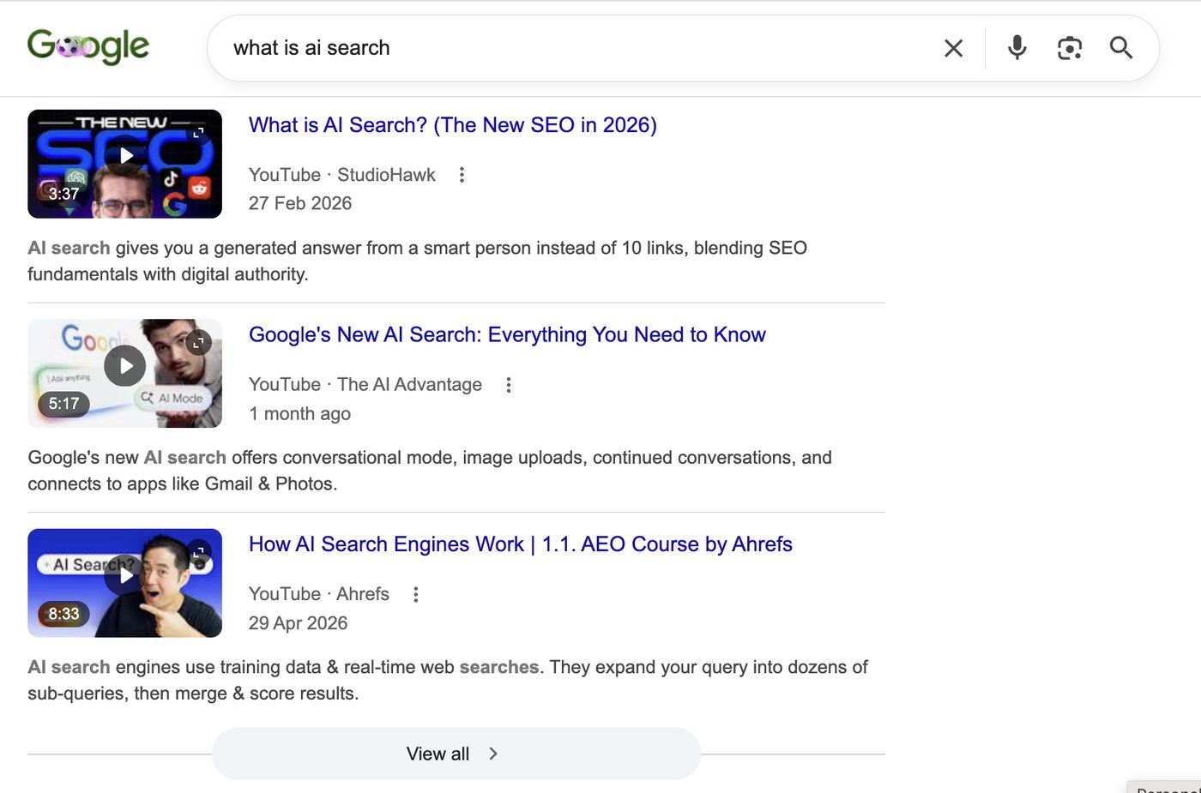
Task: Click the 'YouTube · The AI Advantage' source text
Action: (365, 385)
